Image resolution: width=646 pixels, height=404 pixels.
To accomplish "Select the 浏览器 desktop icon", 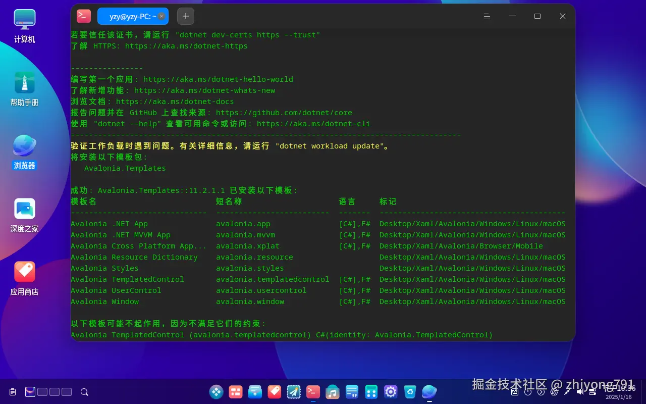I will click(x=25, y=152).
